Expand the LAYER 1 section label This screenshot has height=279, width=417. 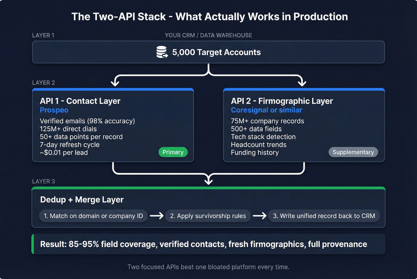coord(43,35)
